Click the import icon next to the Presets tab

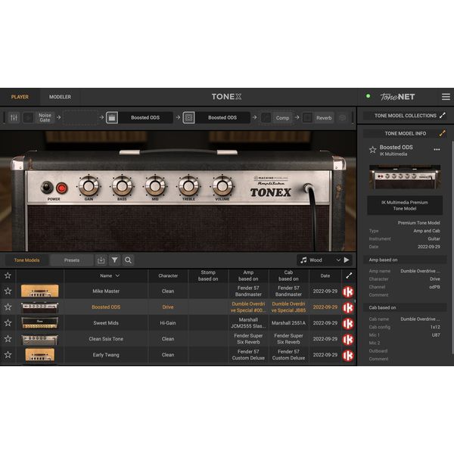click(x=101, y=260)
